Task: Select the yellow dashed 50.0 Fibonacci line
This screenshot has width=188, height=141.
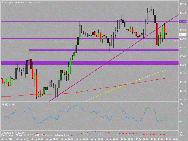Action: click(x=90, y=42)
